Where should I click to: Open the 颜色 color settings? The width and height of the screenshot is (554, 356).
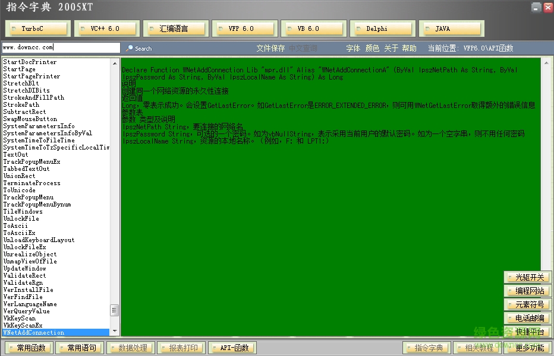pos(372,49)
